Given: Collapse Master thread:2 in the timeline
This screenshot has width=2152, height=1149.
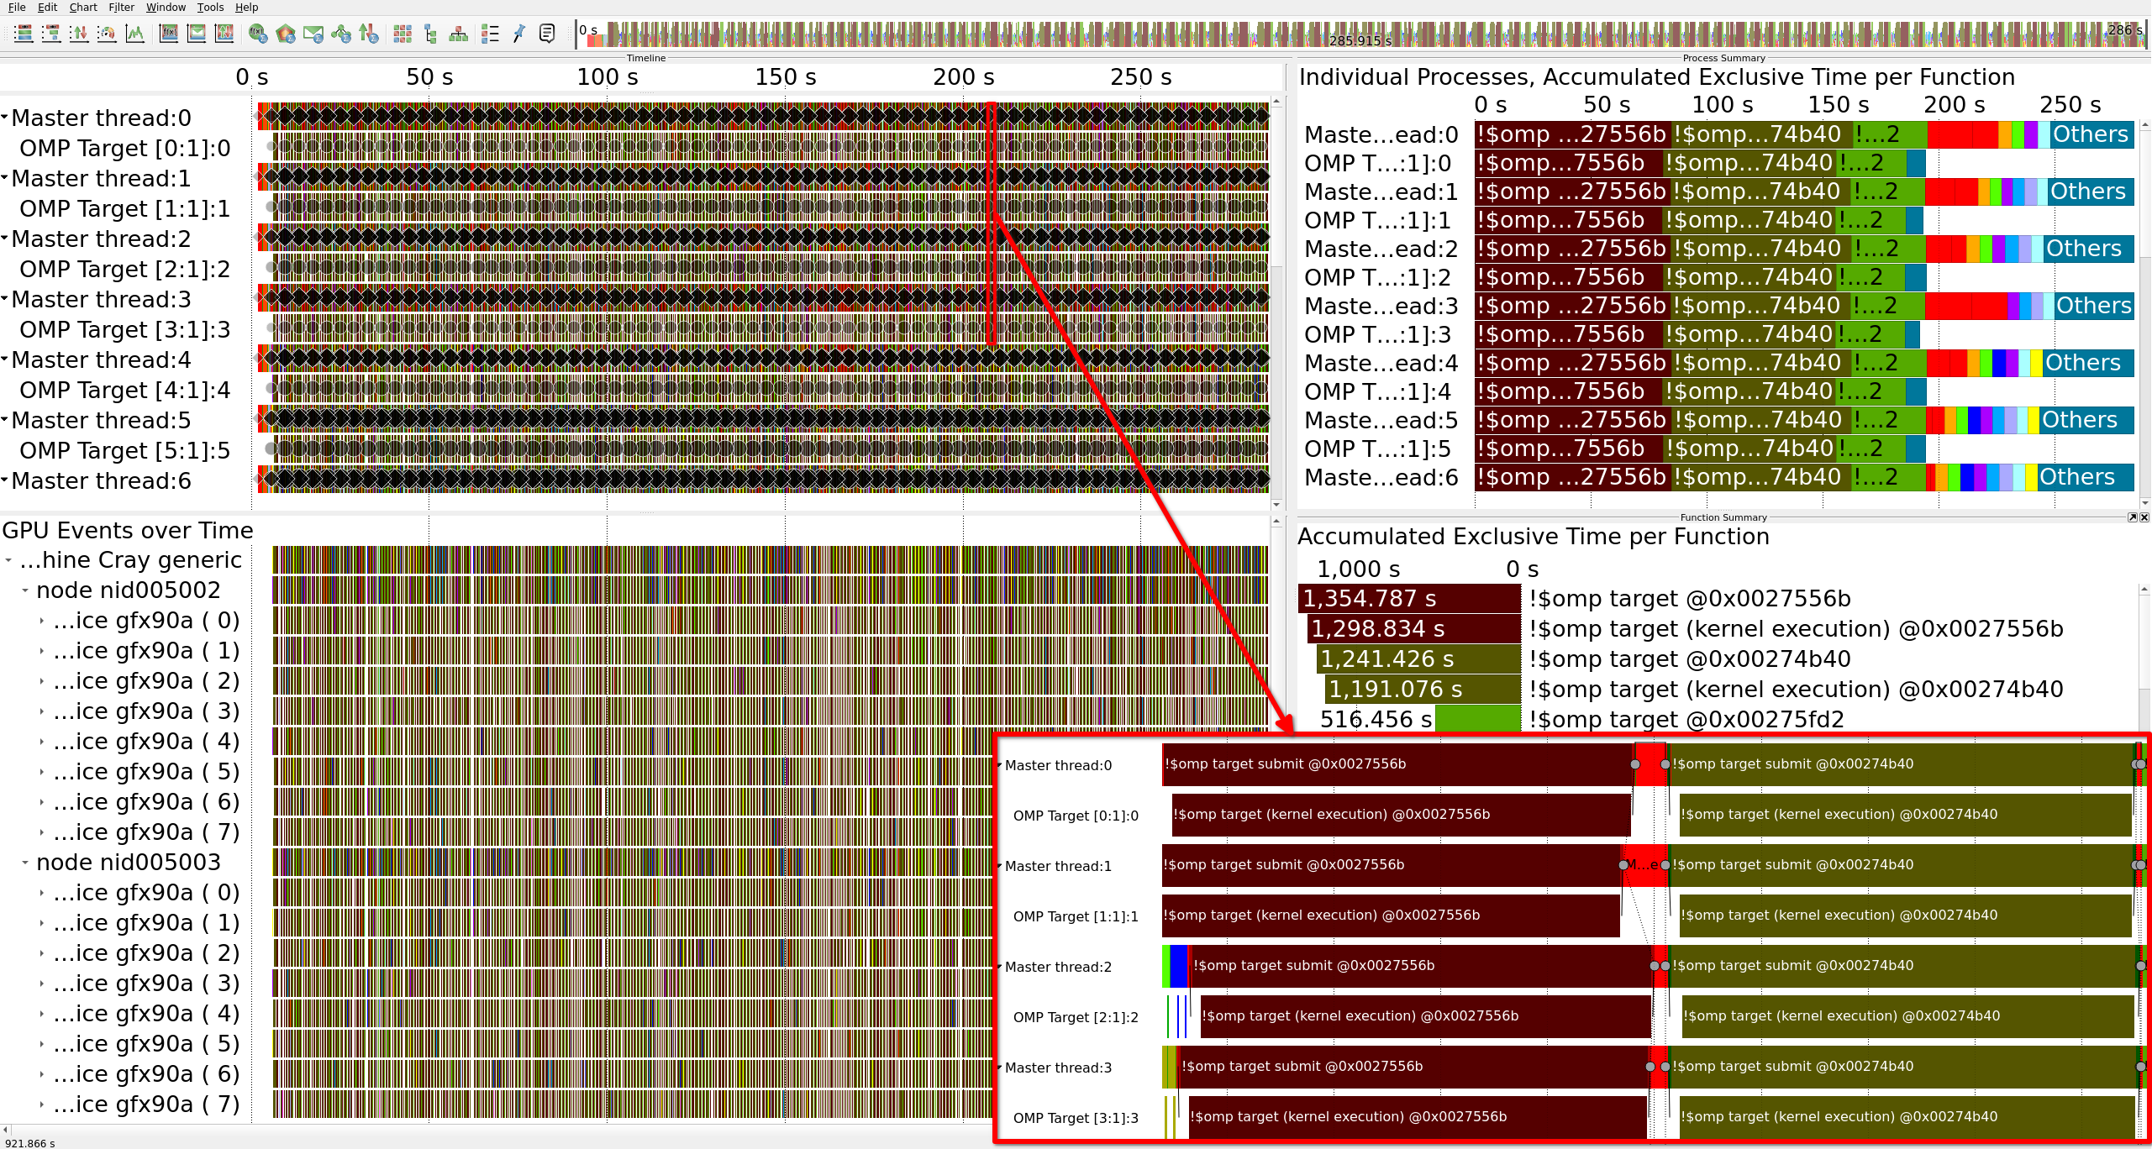Looking at the screenshot, I should click(5, 239).
